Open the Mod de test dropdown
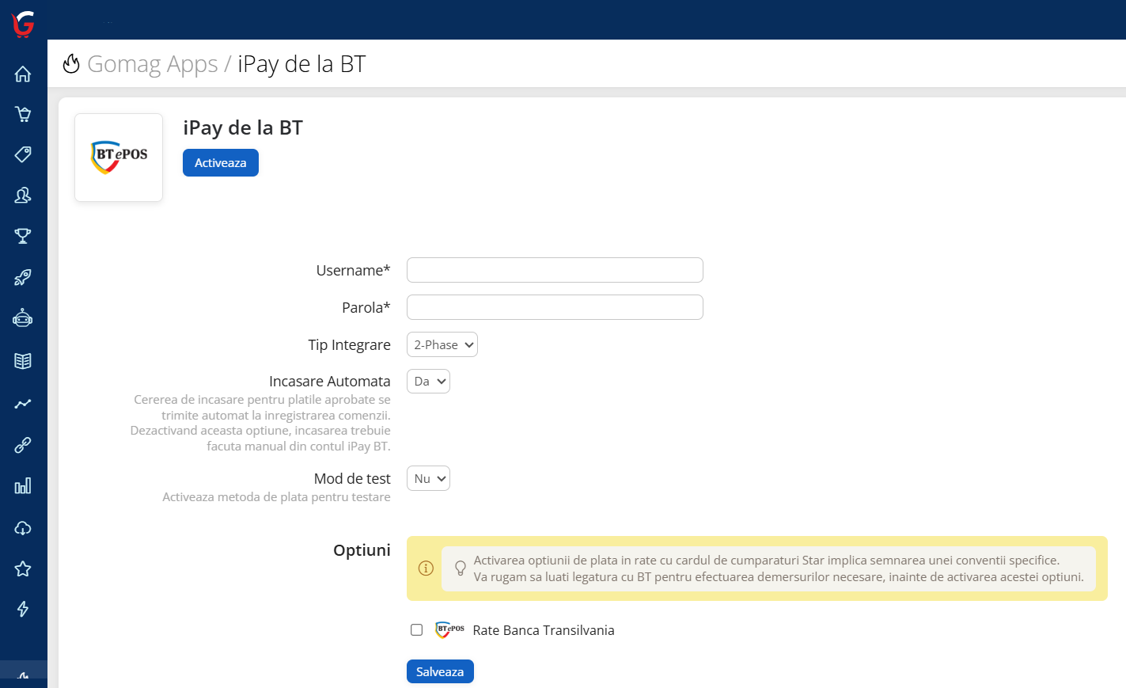Image resolution: width=1126 pixels, height=688 pixels. [428, 479]
